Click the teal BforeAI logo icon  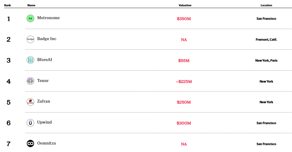[30, 60]
